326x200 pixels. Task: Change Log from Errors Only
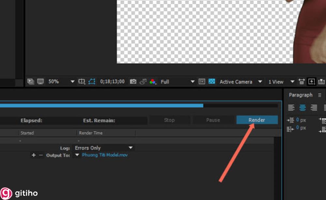(104, 148)
